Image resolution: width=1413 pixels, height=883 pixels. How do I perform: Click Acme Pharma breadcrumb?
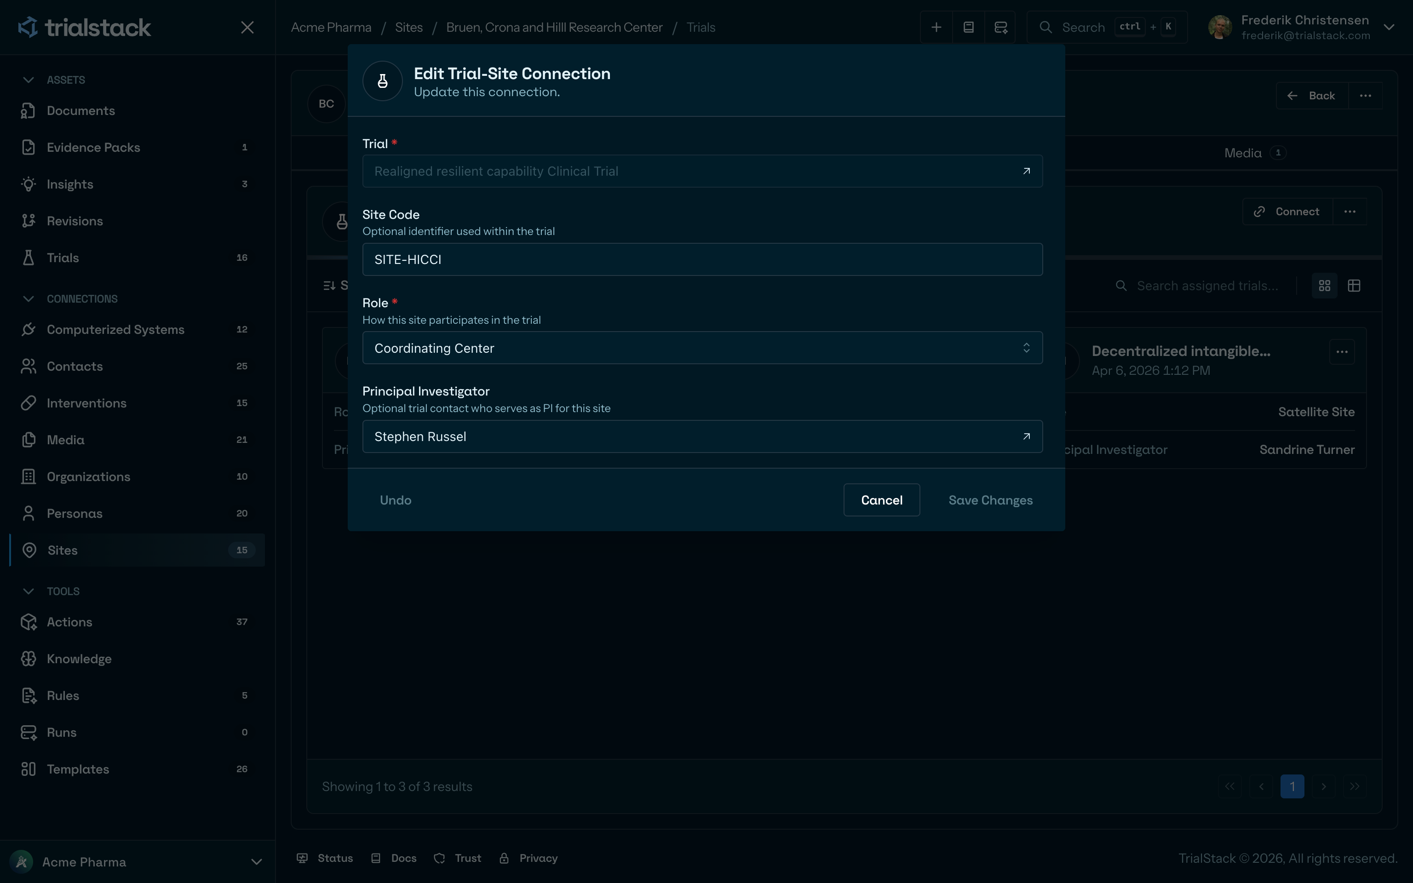[x=331, y=28]
